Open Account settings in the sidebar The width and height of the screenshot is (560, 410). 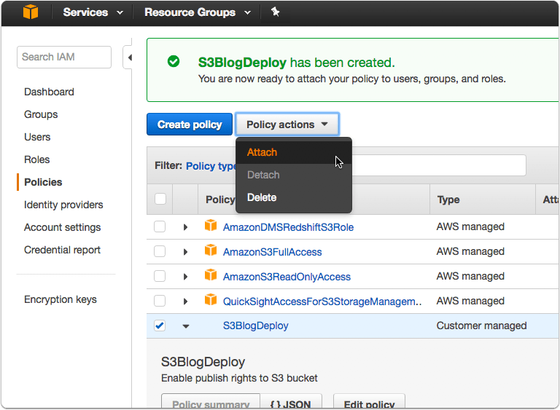63,227
